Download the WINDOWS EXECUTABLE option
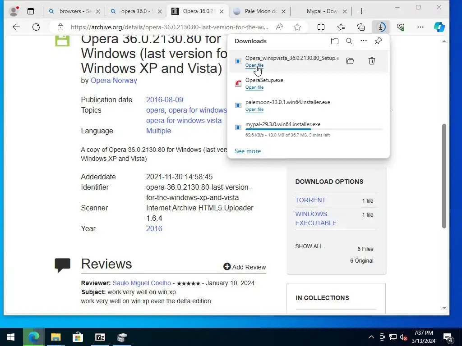The image size is (462, 346). pos(316,219)
